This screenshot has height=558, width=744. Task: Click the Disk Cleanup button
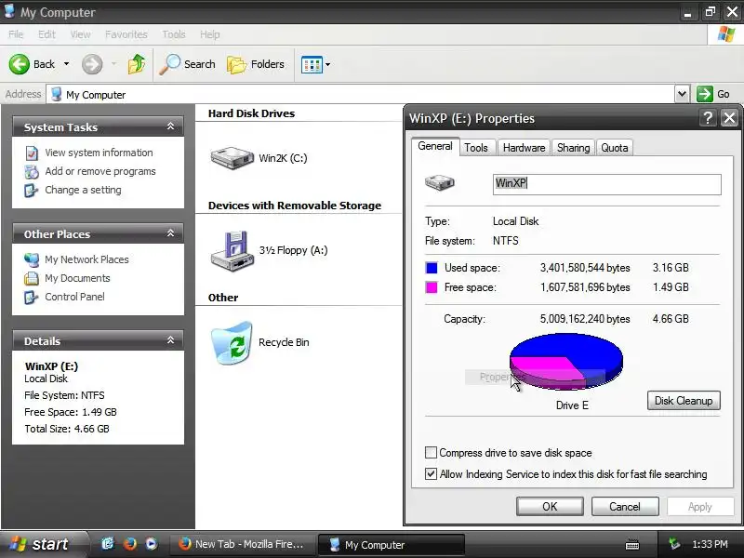tap(684, 401)
